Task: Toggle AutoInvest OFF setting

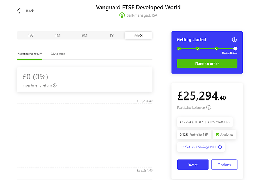Action: (x=219, y=122)
